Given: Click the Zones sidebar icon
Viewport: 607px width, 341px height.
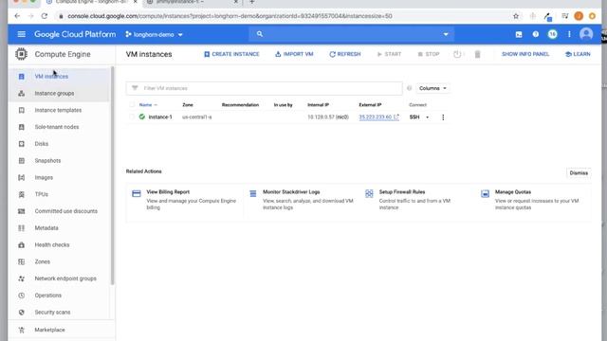Looking at the screenshot, I should point(21,261).
